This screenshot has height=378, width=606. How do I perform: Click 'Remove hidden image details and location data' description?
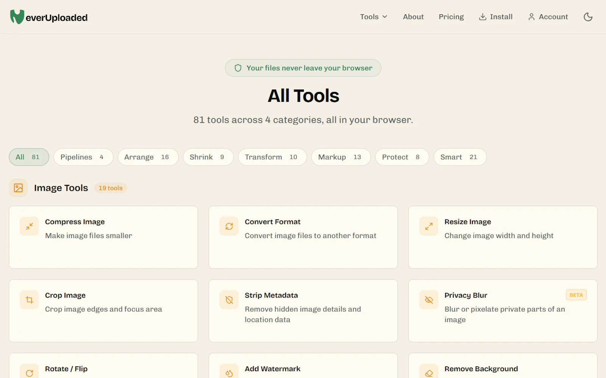tap(303, 314)
